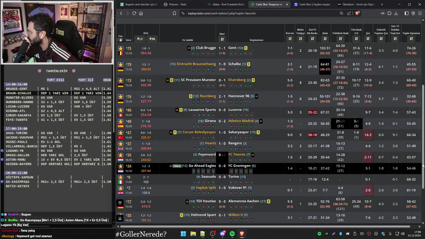Click the up-down arrows icon in TSV Havelse row
Image resolution: width=425 pixels, height=239 pixels.
click(120, 203)
